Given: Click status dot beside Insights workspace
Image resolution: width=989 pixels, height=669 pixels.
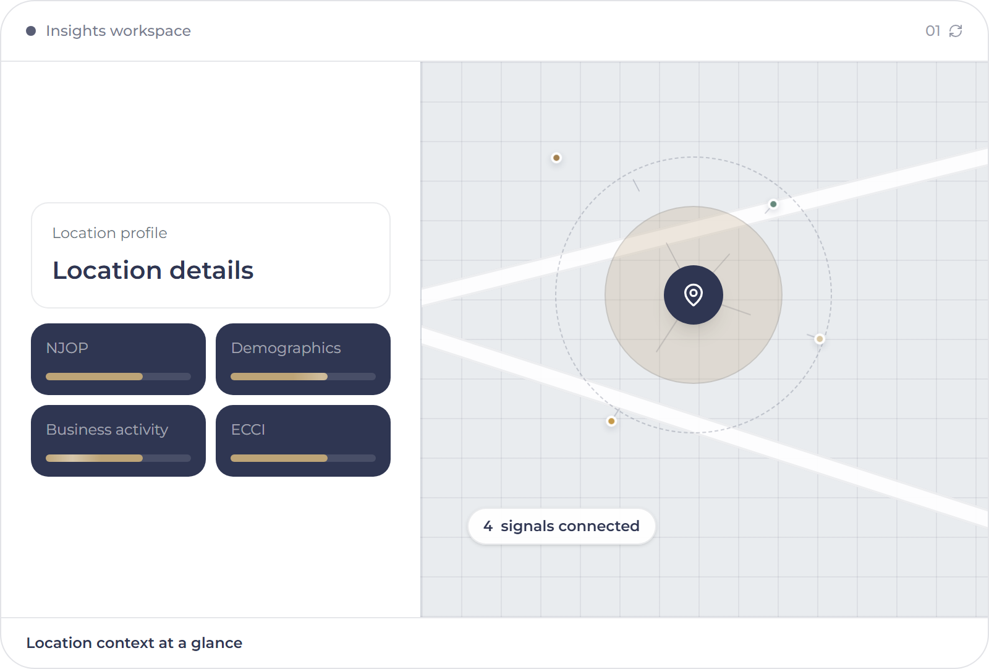Looking at the screenshot, I should pos(31,31).
